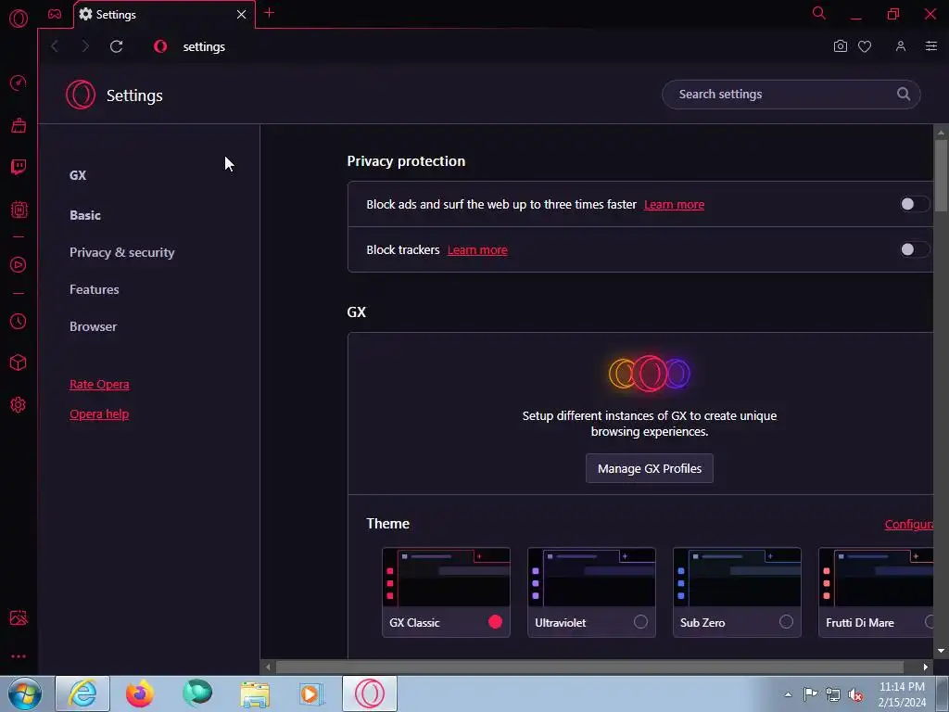Screen dimensions: 949x712
Task: Open the Twitch sidebar panel
Action: coord(19,167)
